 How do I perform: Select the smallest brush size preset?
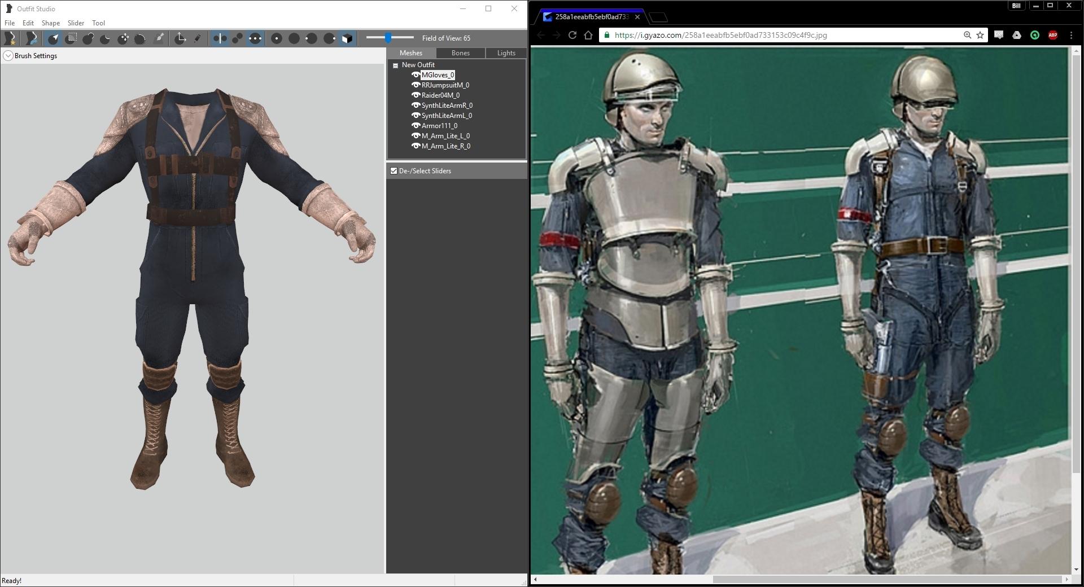point(277,38)
